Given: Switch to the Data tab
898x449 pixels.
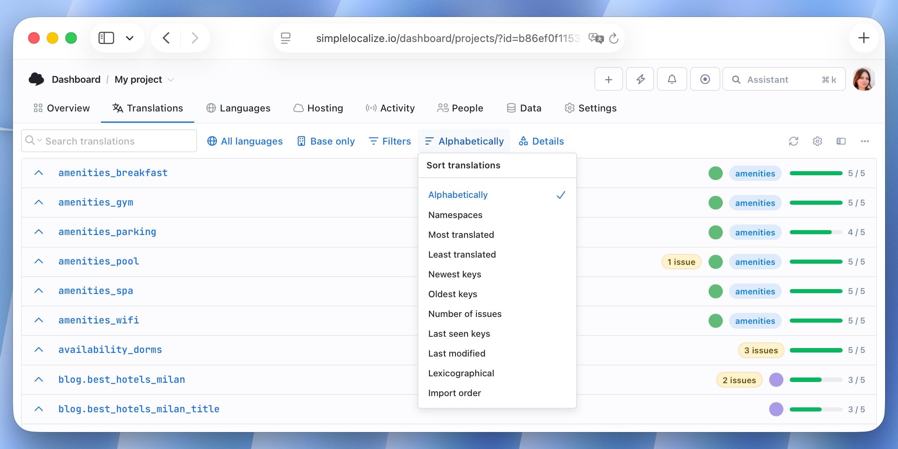Looking at the screenshot, I should coord(524,108).
